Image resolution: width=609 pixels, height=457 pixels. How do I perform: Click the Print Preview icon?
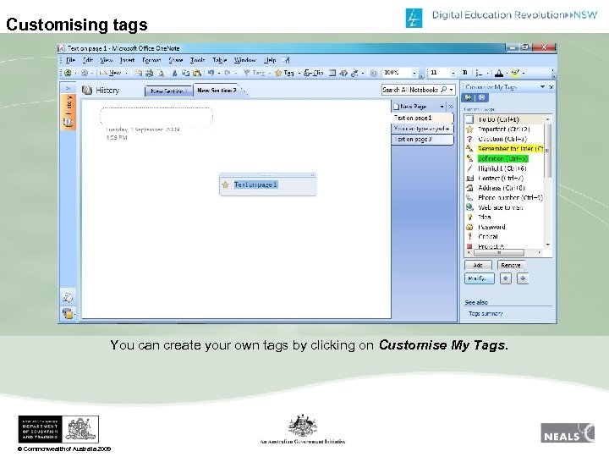click(160, 73)
